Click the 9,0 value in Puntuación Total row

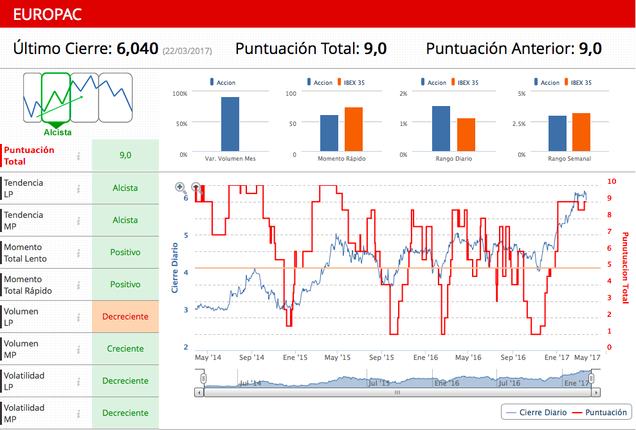tap(125, 155)
